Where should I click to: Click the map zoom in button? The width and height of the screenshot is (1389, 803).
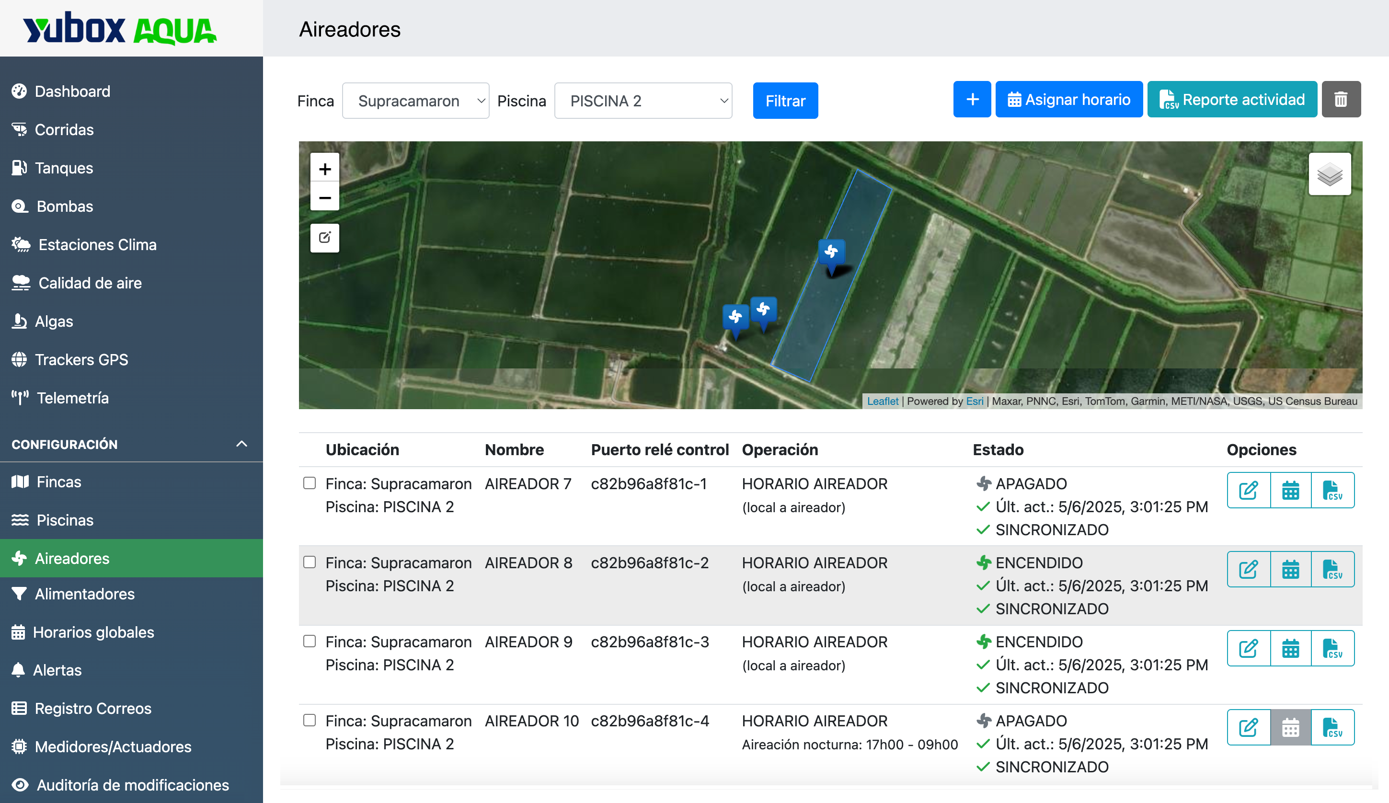[x=325, y=169]
